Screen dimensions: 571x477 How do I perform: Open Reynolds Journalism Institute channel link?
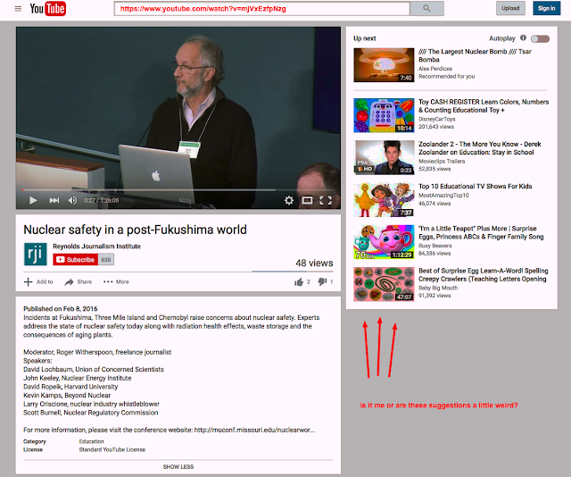[97, 247]
